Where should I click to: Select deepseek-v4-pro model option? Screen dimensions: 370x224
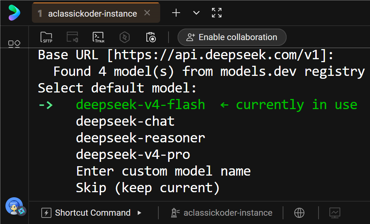(x=133, y=155)
